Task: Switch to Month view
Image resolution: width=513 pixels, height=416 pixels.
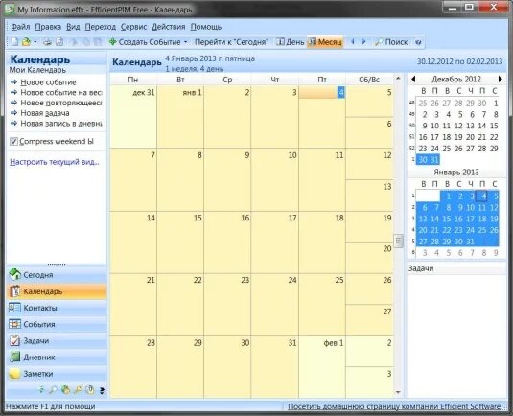Action: (325, 42)
